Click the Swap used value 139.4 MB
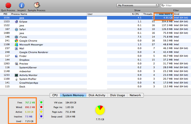 [x=70, y=117]
